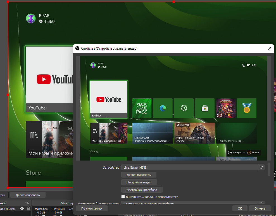Confirm the dialog with the OK button

coord(240,208)
